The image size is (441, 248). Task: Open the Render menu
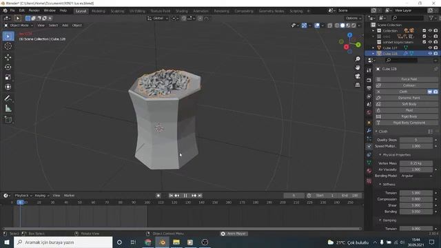[34, 10]
